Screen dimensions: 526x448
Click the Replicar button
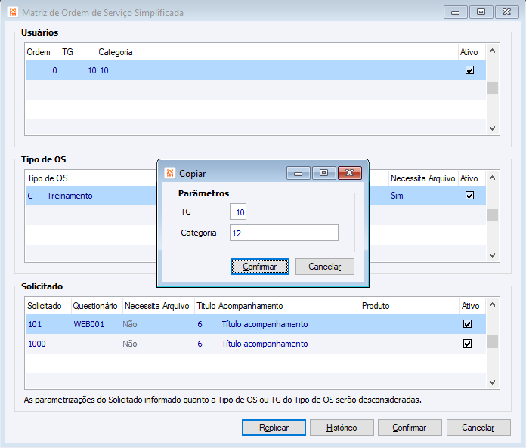[274, 428]
